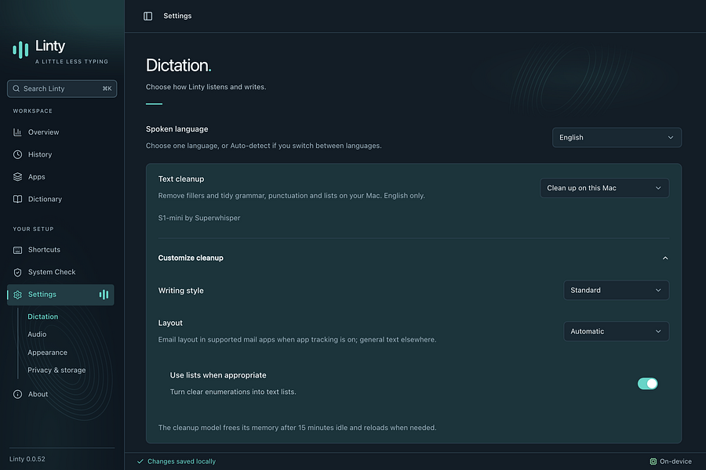Open the Layout Automatic dropdown
This screenshot has width=706, height=470.
point(616,331)
